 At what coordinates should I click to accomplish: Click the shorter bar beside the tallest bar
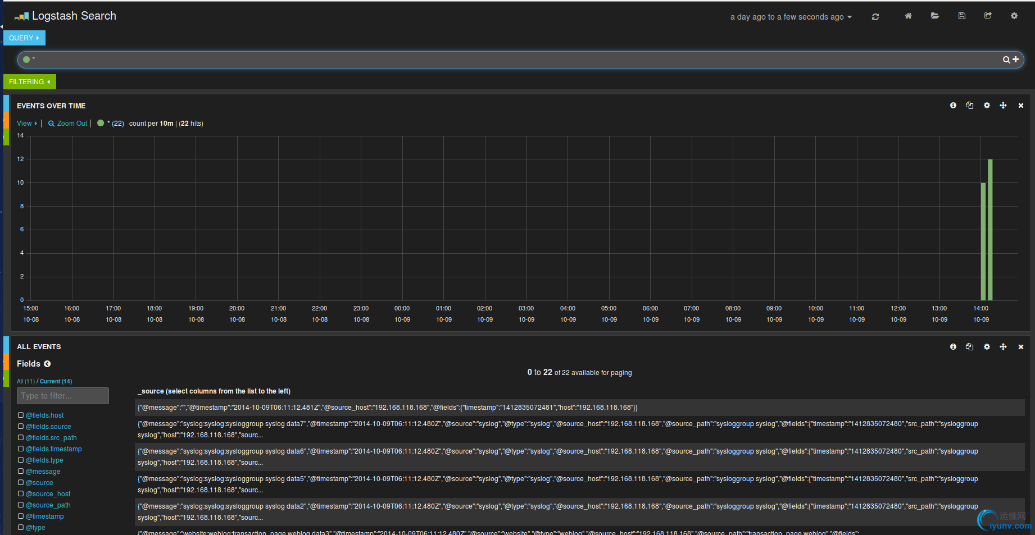click(983, 241)
